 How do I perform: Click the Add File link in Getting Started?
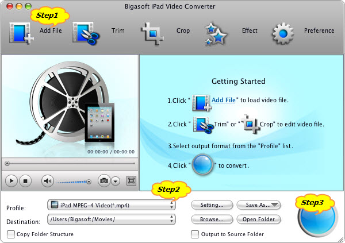pos(224,100)
